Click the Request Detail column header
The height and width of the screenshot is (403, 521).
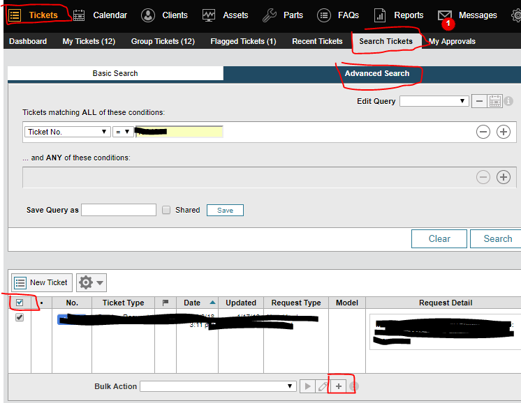pyautogui.click(x=446, y=303)
